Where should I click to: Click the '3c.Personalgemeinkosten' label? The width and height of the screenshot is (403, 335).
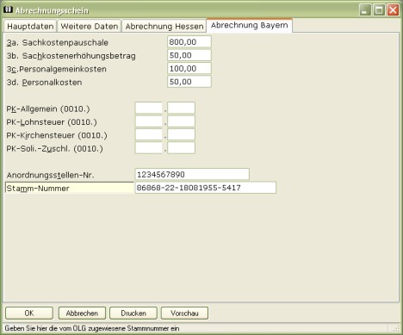tap(56, 69)
